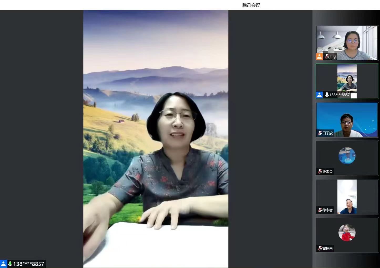This screenshot has height=268, width=380.
Task: Click blue user icon in 138****8857 thumbnail
Action: (319, 95)
